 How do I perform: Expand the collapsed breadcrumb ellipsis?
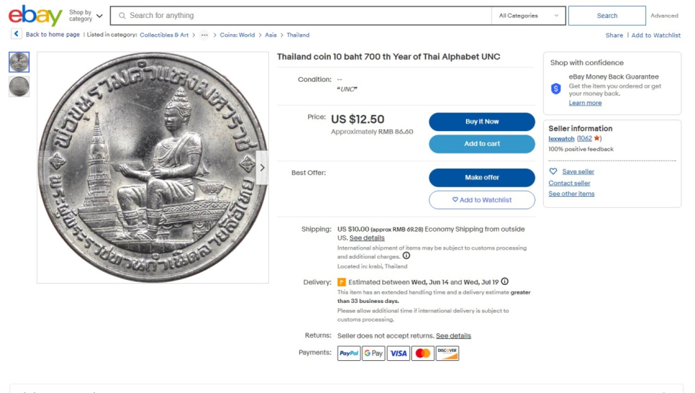pos(204,35)
